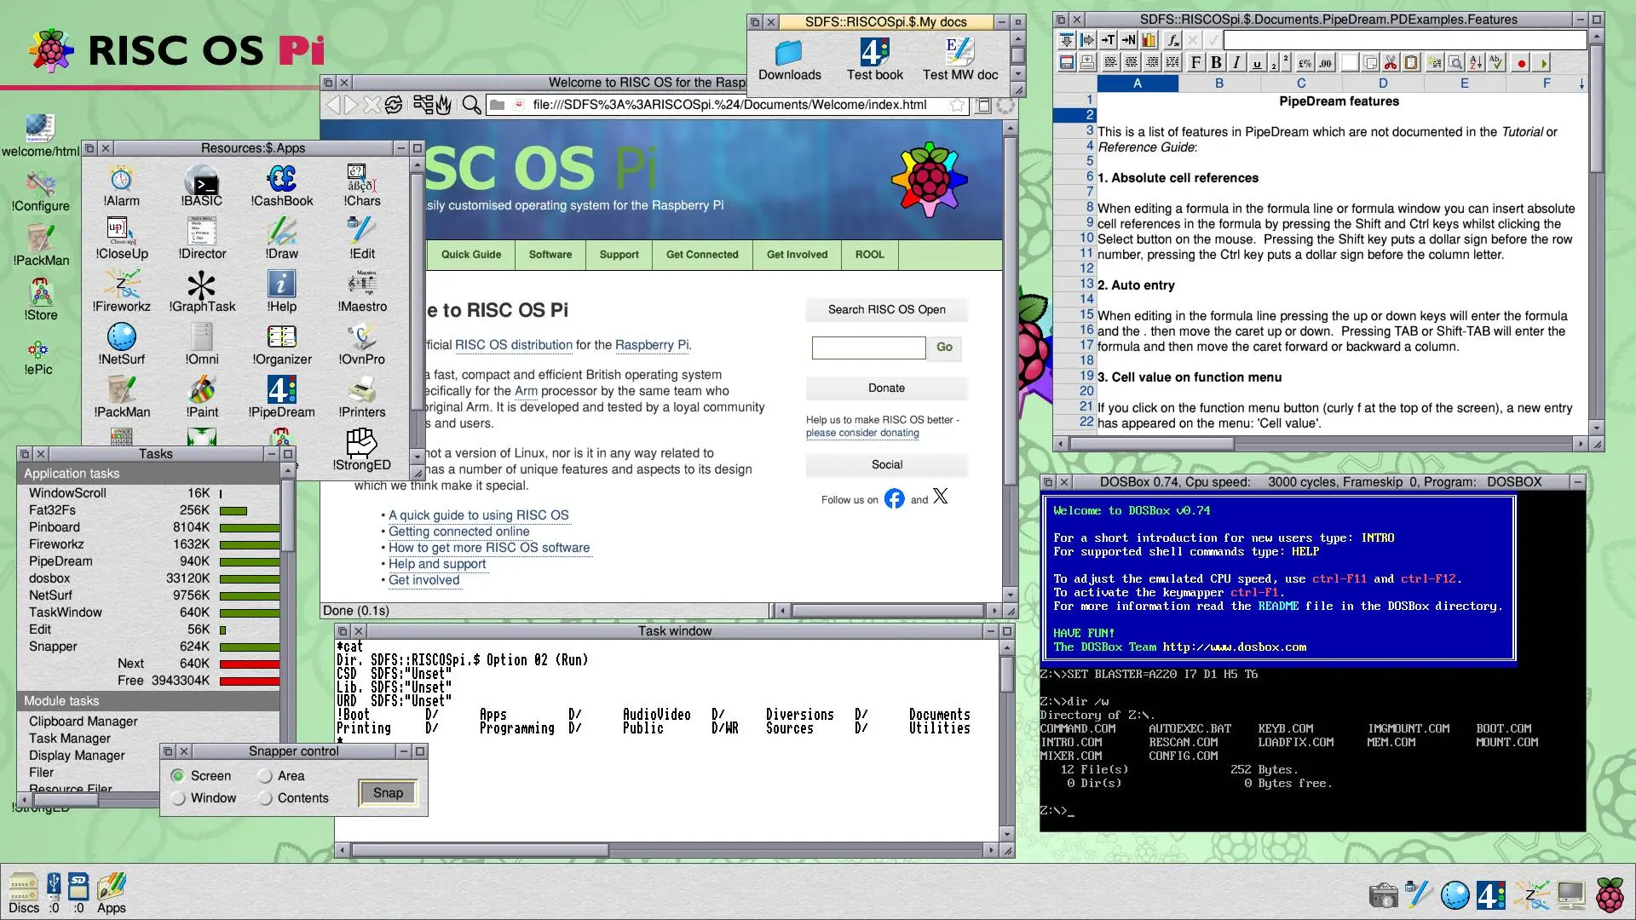The image size is (1636, 920).
Task: Apply bold formatting in PipeDream toolbar
Action: 1216,62
